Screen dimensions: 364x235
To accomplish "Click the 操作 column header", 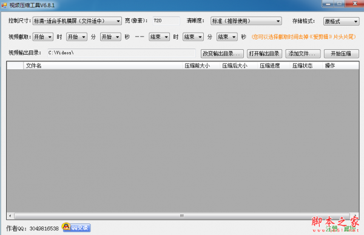I will pos(340,66).
